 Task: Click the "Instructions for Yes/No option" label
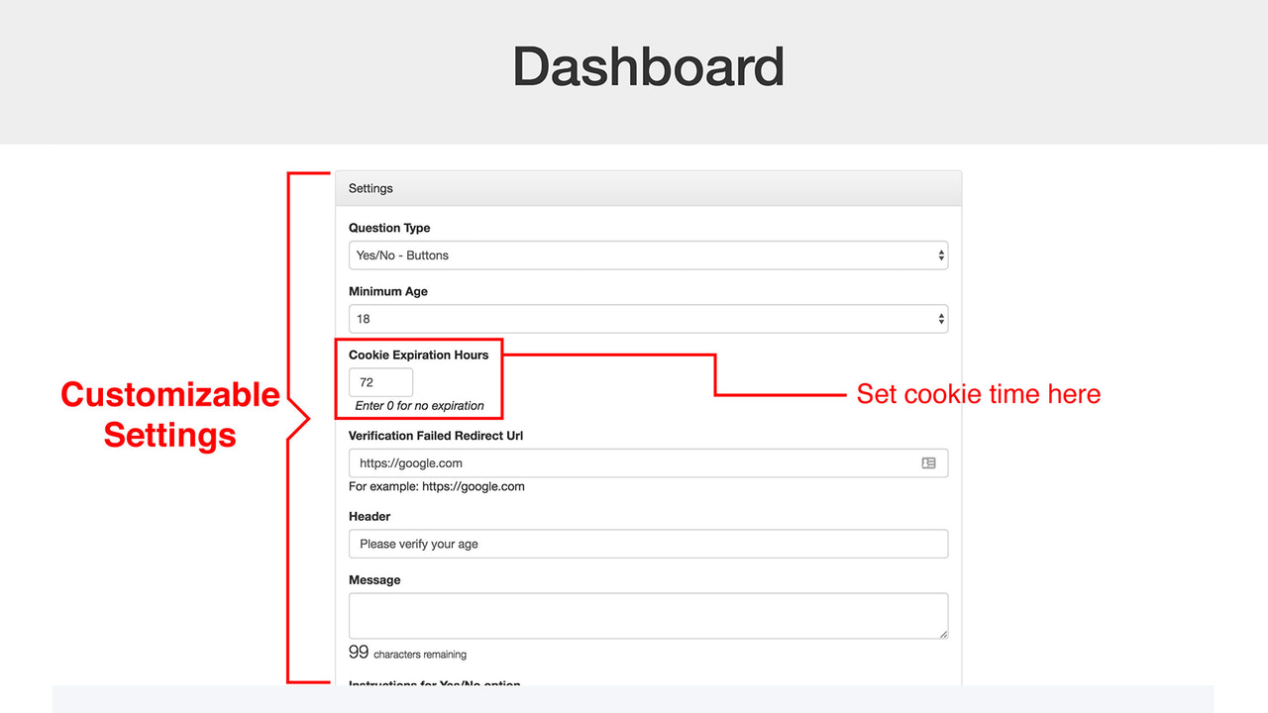click(x=434, y=684)
